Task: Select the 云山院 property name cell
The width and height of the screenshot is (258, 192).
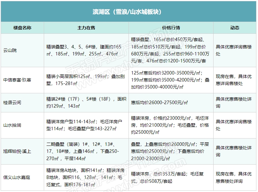Action: click(x=22, y=50)
